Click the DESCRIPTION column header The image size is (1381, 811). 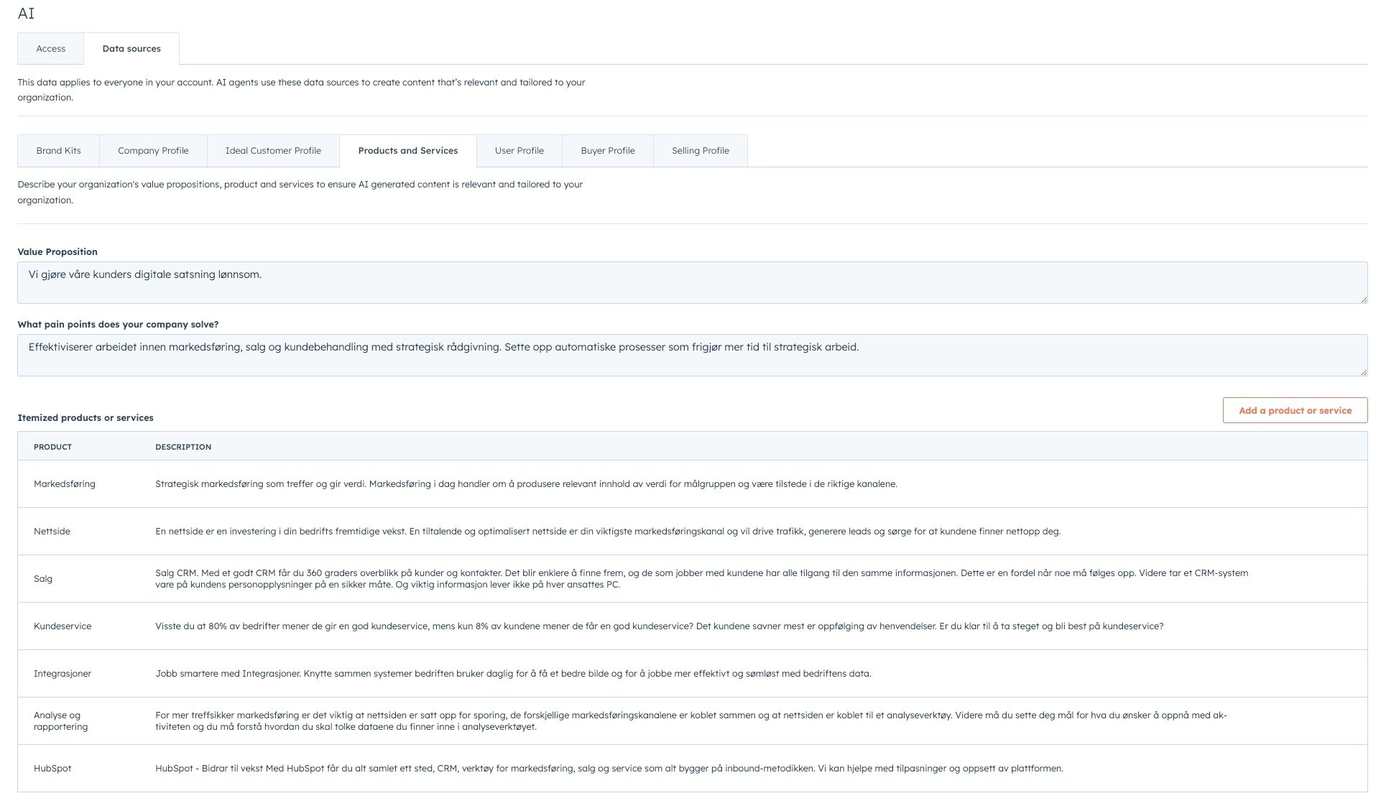click(183, 446)
